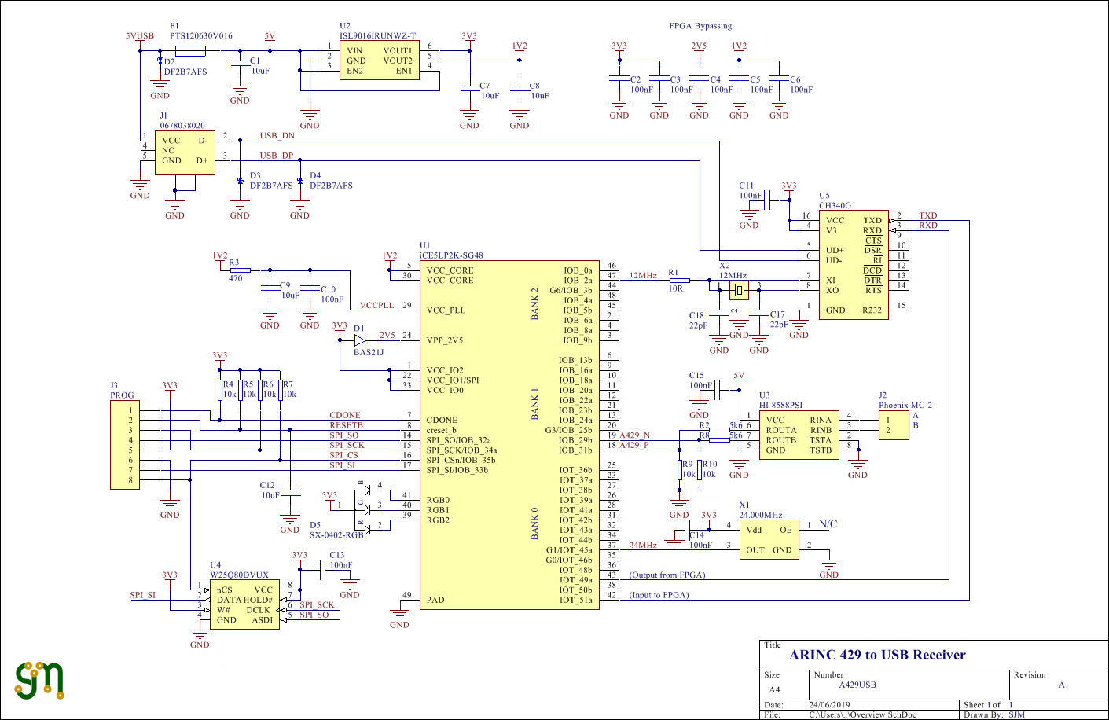Select the D1 BAS21J diode symbol
Screen dimensions: 1109x720
[360, 340]
